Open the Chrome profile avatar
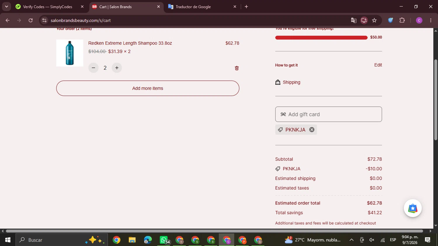 click(x=419, y=20)
